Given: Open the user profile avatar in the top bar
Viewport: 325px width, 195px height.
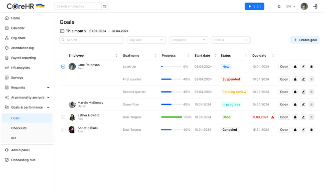Looking at the screenshot, I should pyautogui.click(x=304, y=6).
